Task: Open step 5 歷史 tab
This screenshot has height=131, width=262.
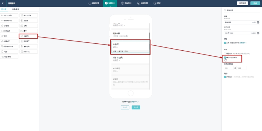Action: click(157, 3)
